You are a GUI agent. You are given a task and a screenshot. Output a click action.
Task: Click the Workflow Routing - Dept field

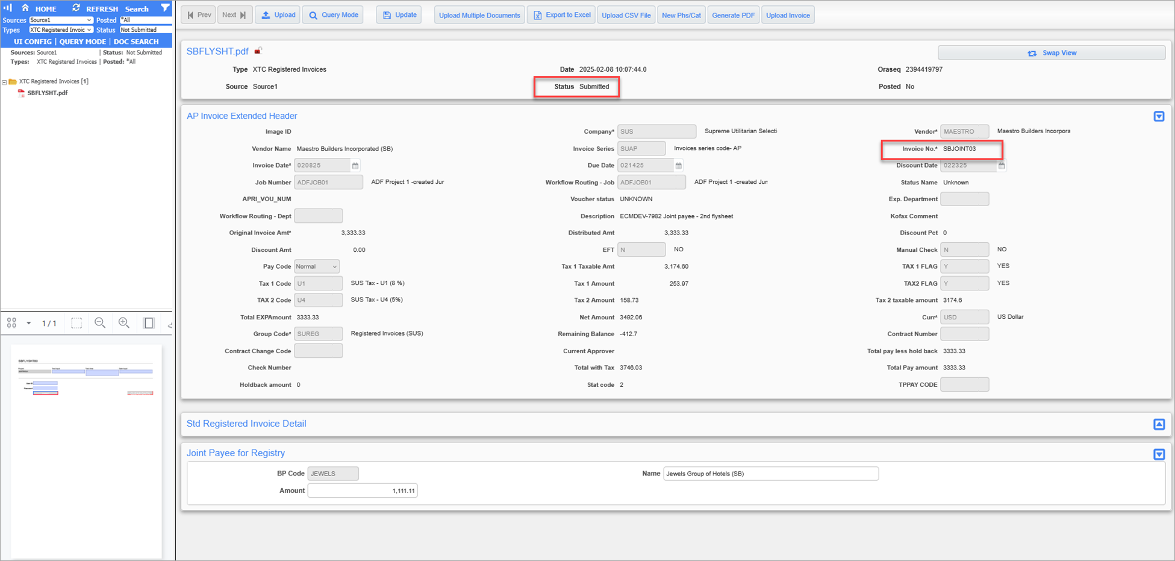pyautogui.click(x=318, y=216)
